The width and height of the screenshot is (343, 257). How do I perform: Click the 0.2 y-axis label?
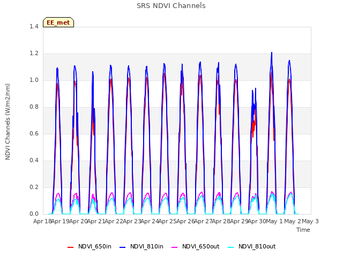[x=34, y=187]
